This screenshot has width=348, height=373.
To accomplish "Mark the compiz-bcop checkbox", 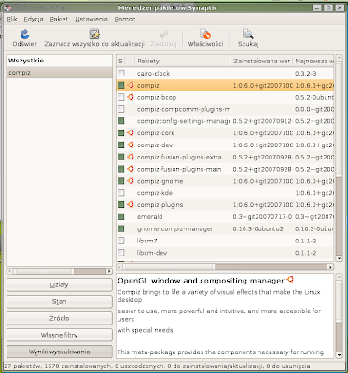I will pyautogui.click(x=121, y=97).
